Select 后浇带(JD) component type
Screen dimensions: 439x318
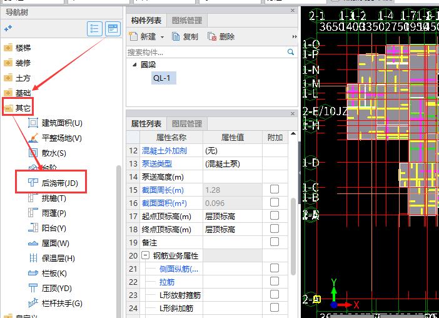click(59, 183)
